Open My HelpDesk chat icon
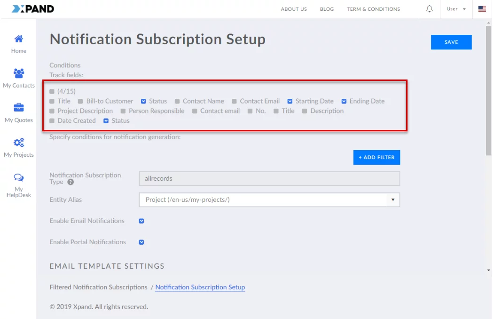The image size is (494, 319). tap(19, 177)
